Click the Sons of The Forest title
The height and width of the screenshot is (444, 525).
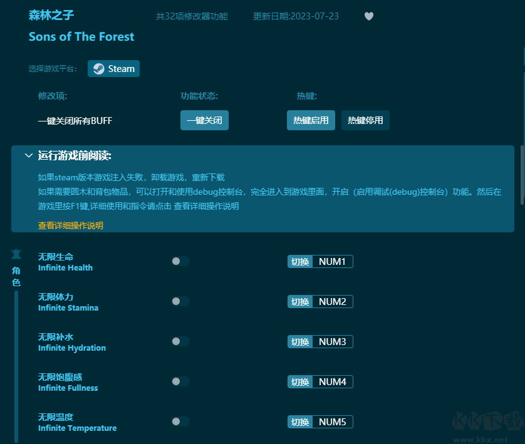pyautogui.click(x=81, y=36)
